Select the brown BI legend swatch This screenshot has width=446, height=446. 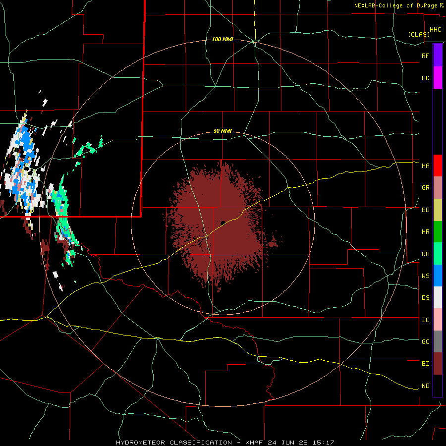coord(438,364)
